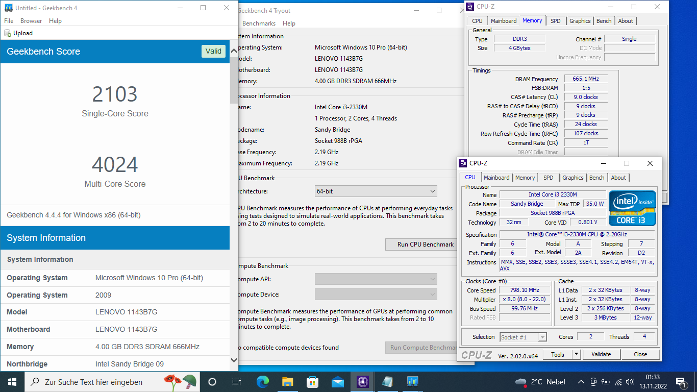Select SPD tab in front CPU-Z window
This screenshot has height=392, width=697.
[x=548, y=178]
